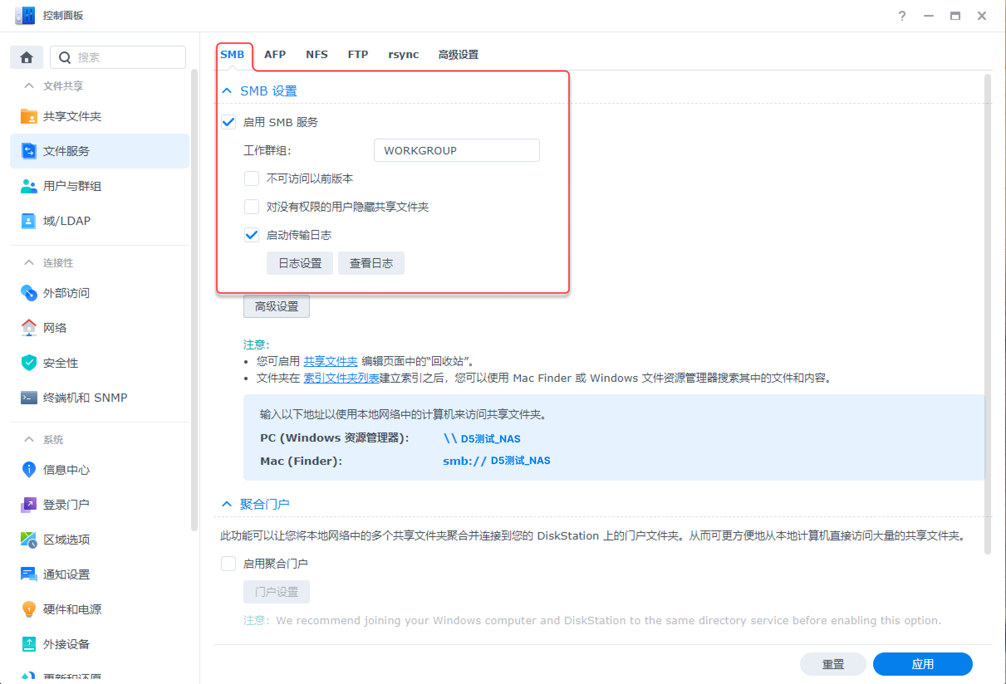Viewport: 1006px width, 684px height.
Task: Click the 查看日志 button
Action: pyautogui.click(x=371, y=263)
